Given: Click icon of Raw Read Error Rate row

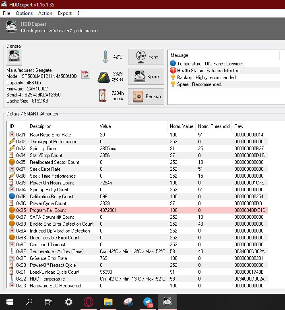Looking at the screenshot, I should click(x=12, y=134).
